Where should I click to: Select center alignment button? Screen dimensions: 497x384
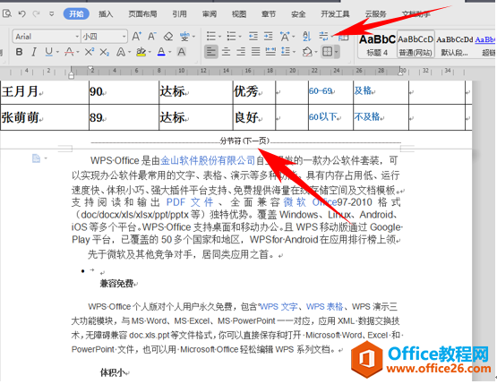226,52
